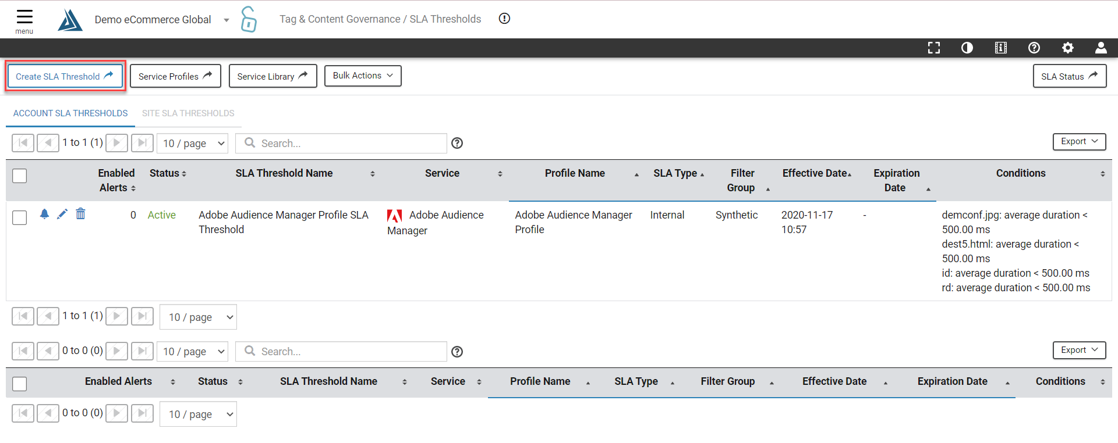Expand the Bulk Actions dropdown

click(363, 76)
